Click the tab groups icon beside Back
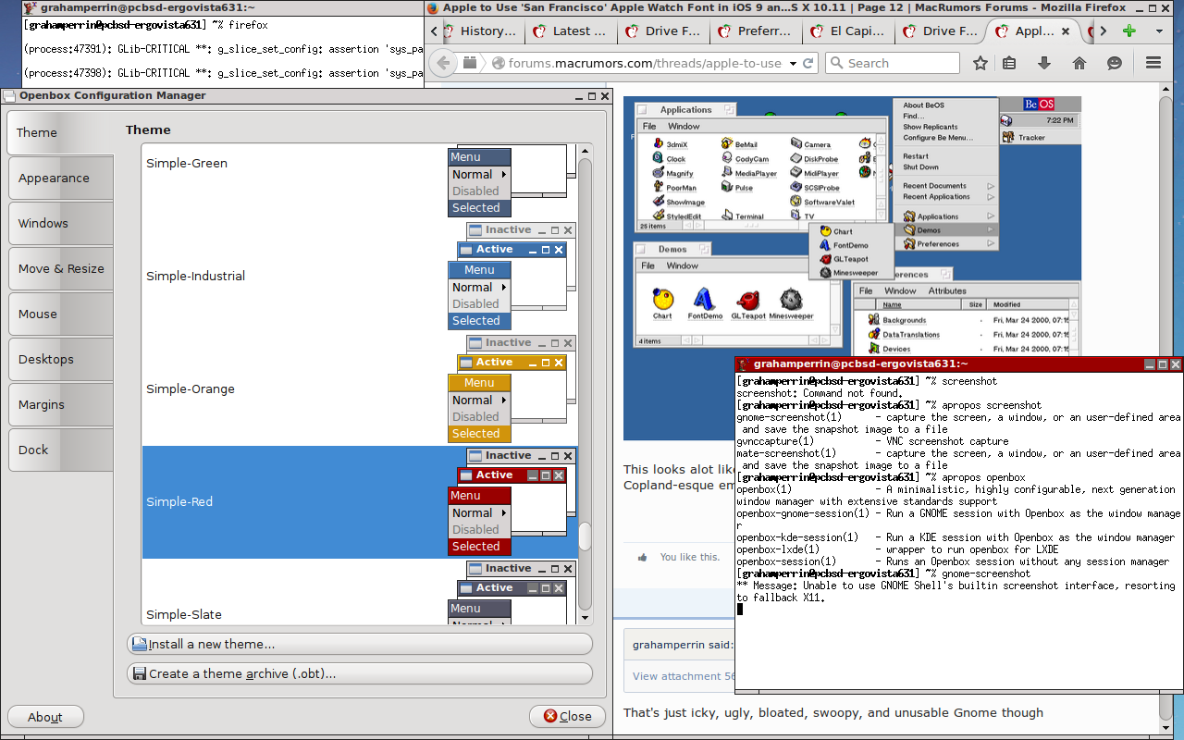1184x740 pixels. [470, 63]
